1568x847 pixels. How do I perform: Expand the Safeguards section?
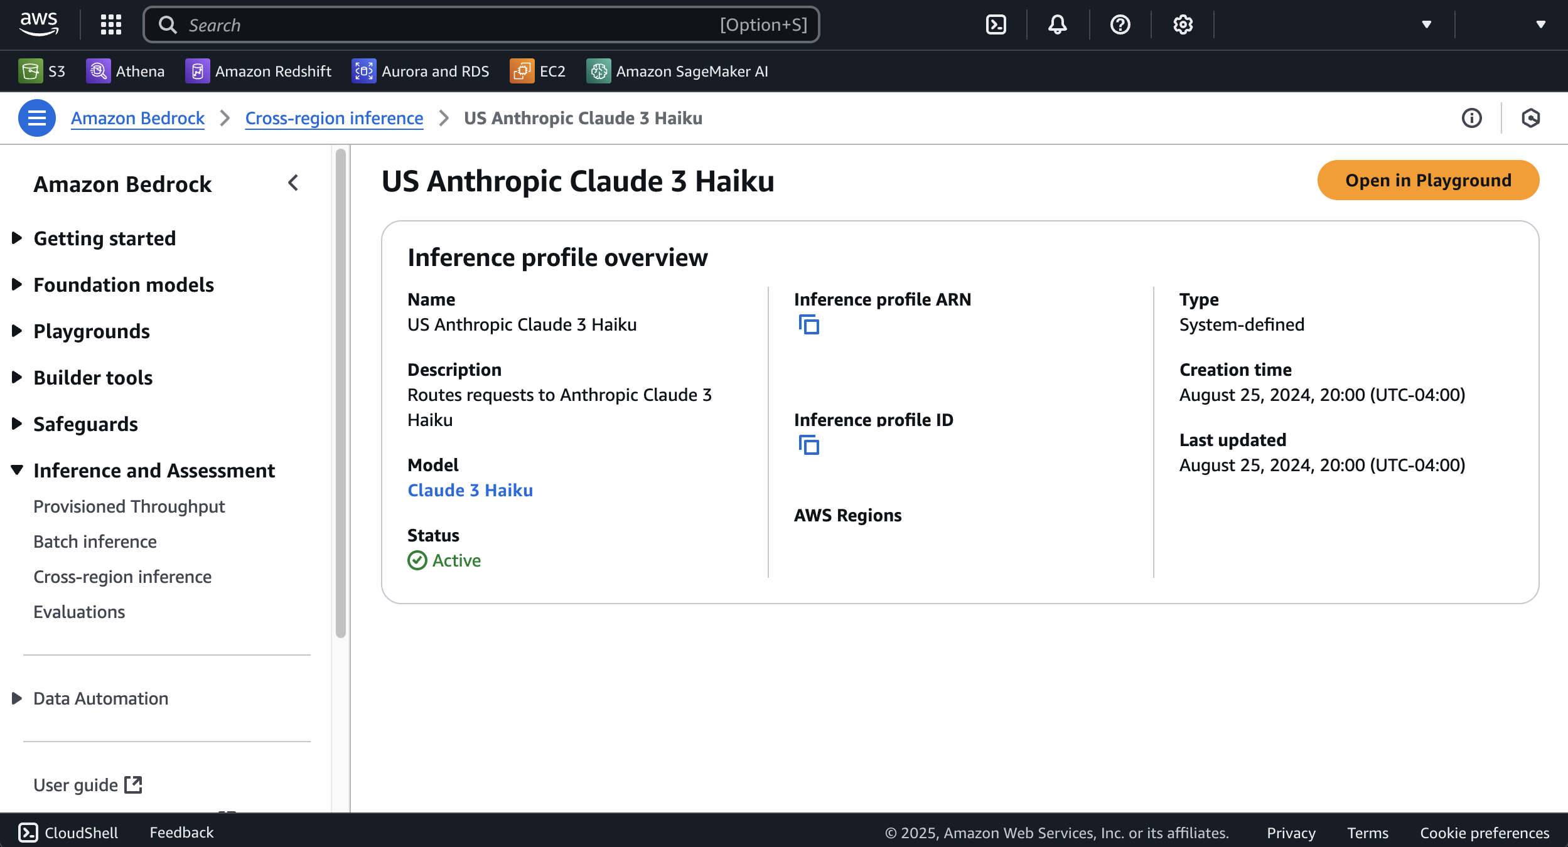(x=17, y=423)
